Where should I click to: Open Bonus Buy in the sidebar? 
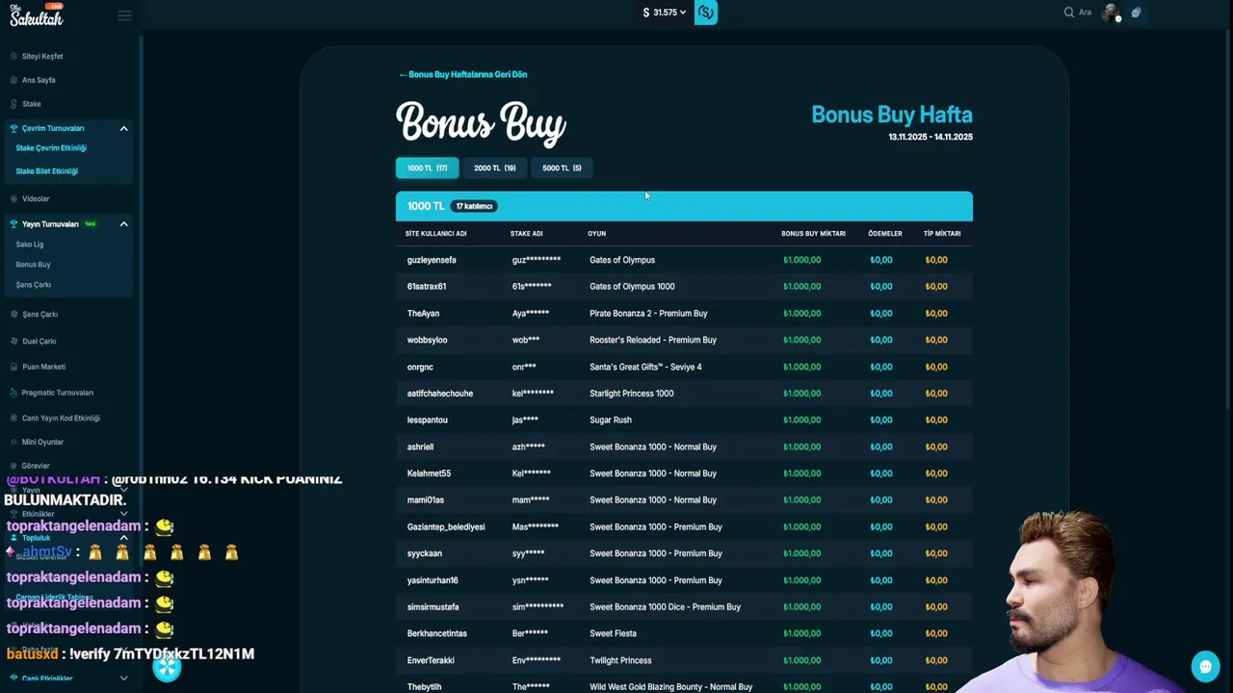[33, 265]
